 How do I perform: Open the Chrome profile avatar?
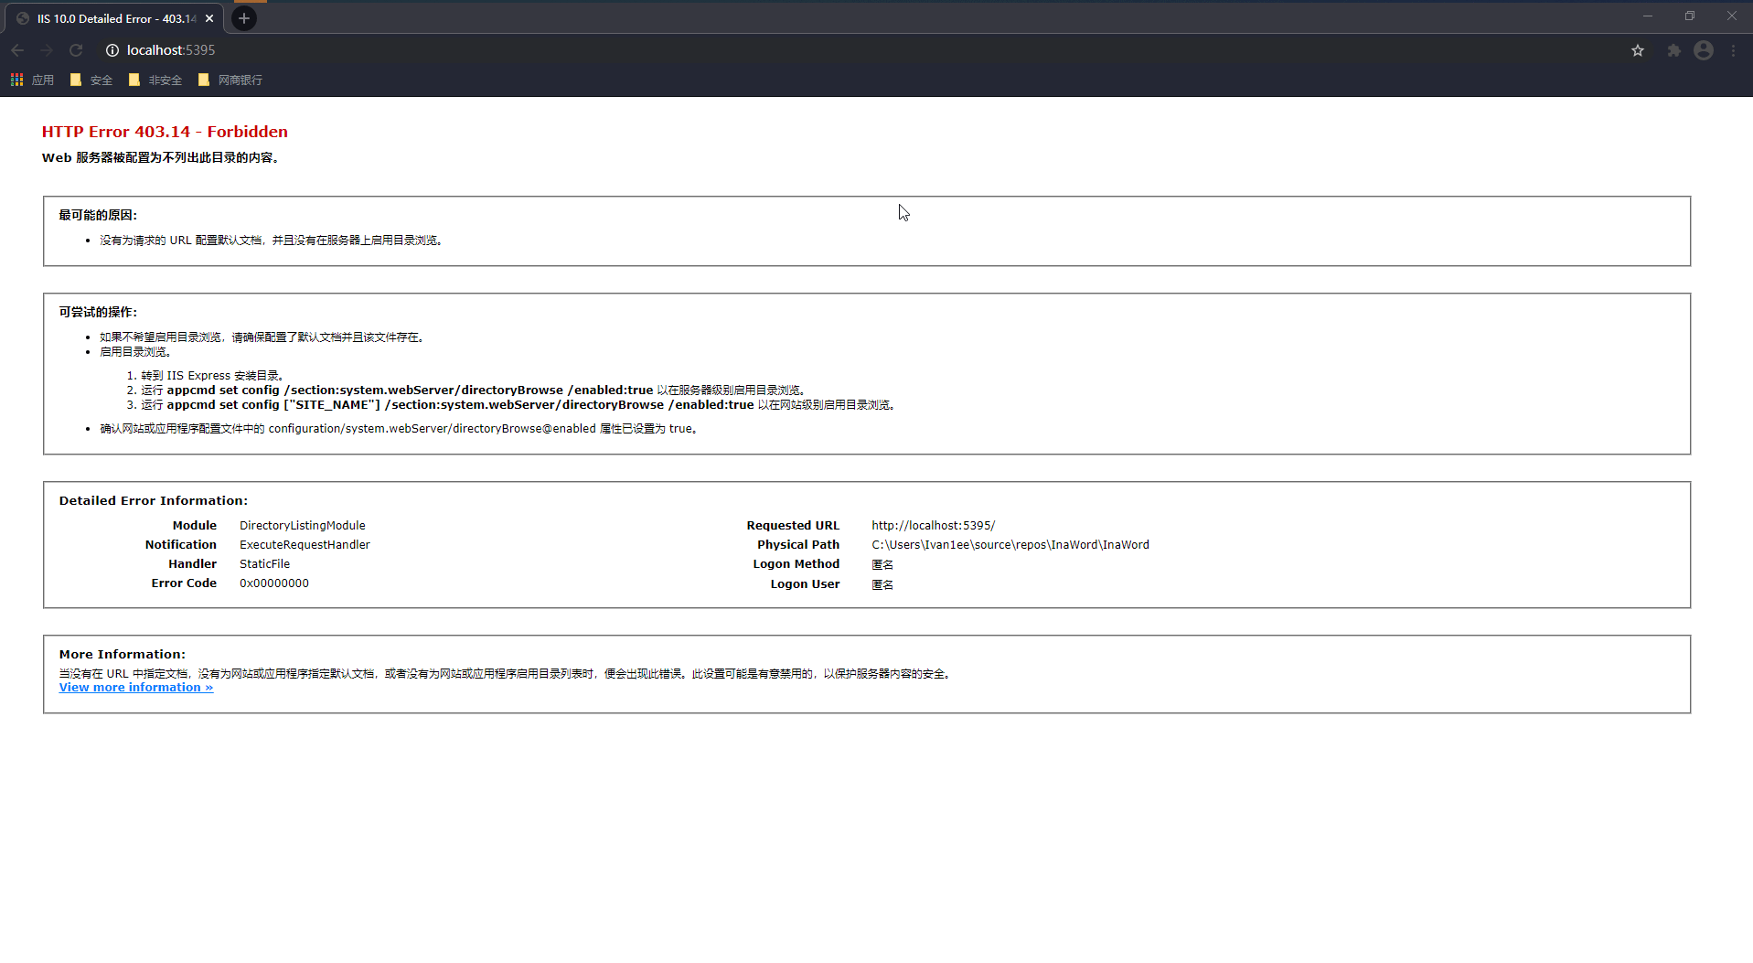(x=1703, y=50)
